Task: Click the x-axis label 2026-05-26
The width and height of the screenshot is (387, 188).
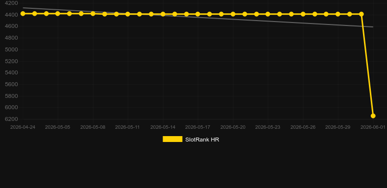Action: (x=303, y=127)
